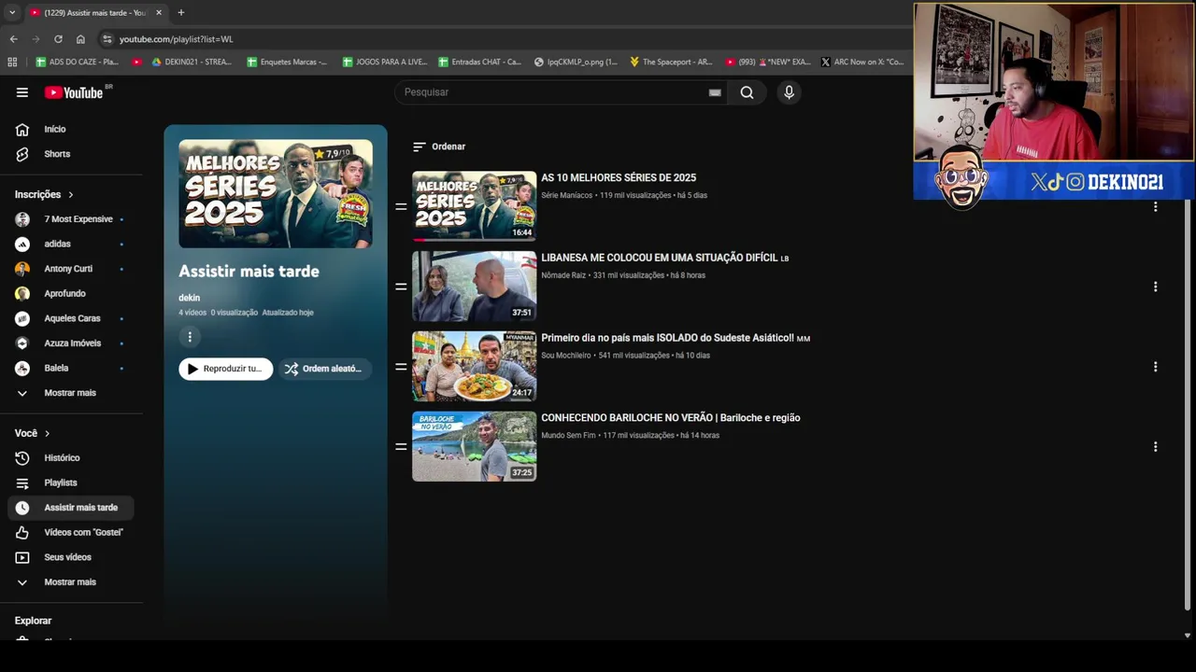Open ADS DO CAZE bookmark
This screenshot has width=1196, height=672.
[x=77, y=62]
